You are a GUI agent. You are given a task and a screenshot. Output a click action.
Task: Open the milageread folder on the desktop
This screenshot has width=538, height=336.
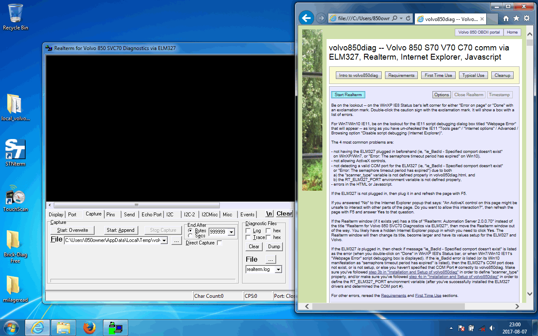[x=16, y=289]
